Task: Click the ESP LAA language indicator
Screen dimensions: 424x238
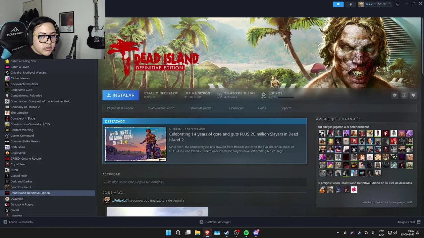Action: (x=382, y=233)
